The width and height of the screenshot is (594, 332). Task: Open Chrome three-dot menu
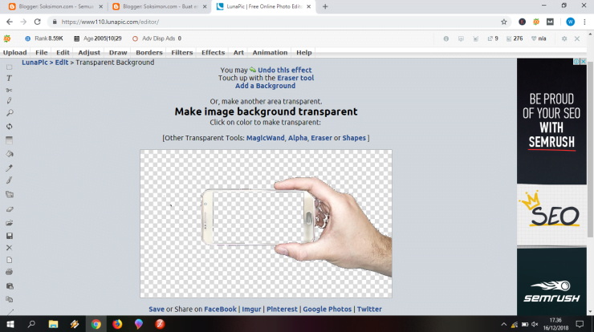[x=584, y=22]
